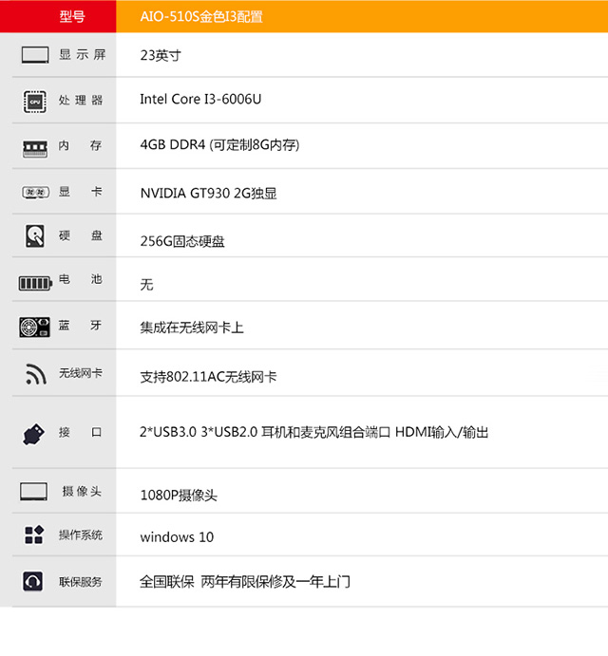Click the headset service icon beside 联保服务
Viewport: 608px width, 656px height.
point(32,582)
